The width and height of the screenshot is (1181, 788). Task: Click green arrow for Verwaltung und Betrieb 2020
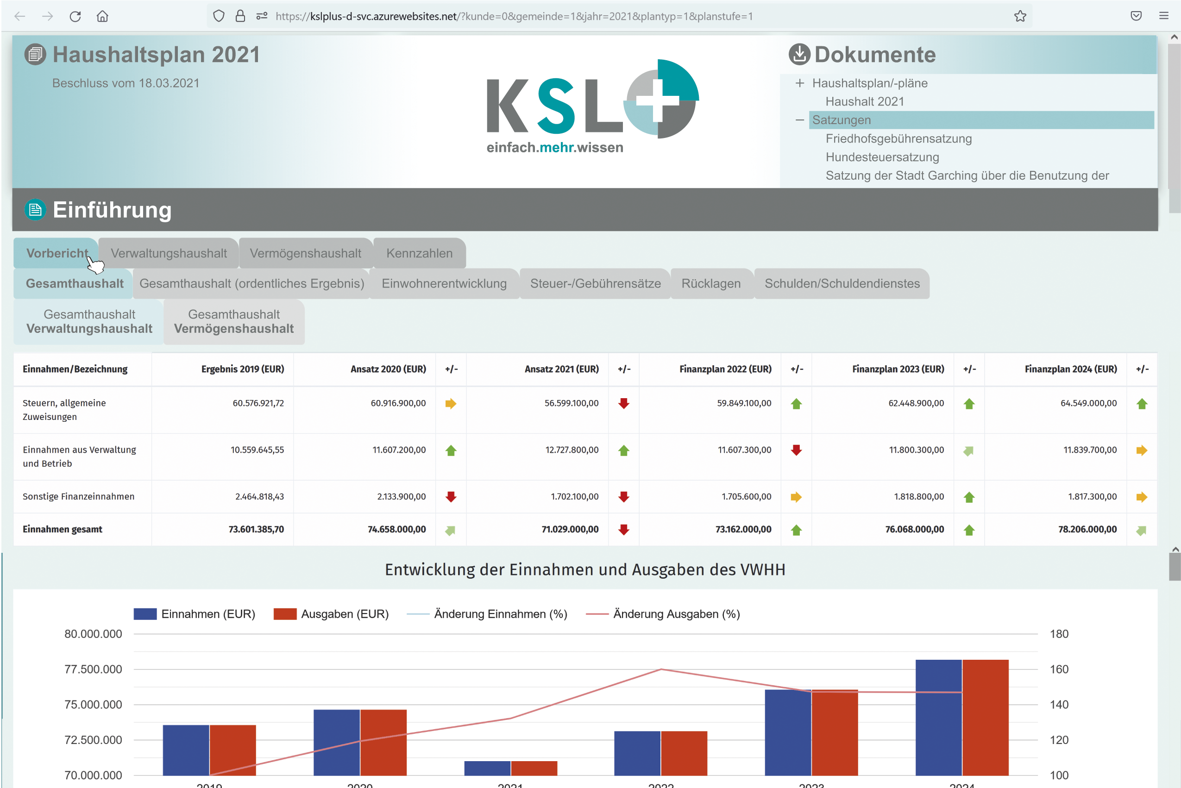pyautogui.click(x=451, y=450)
